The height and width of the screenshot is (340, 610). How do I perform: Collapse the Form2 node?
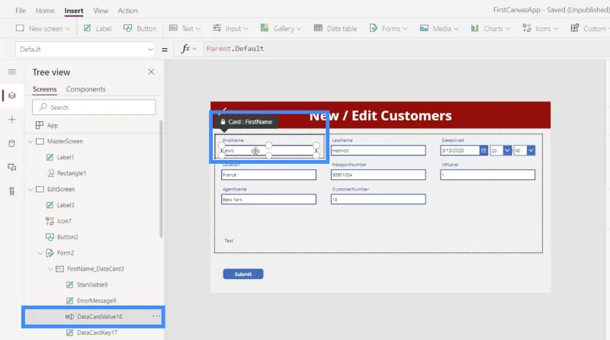(x=40, y=253)
